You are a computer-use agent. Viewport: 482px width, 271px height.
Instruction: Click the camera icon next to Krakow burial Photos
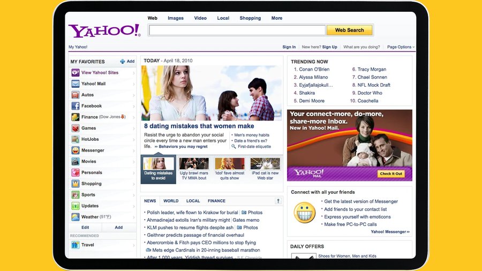click(x=244, y=212)
